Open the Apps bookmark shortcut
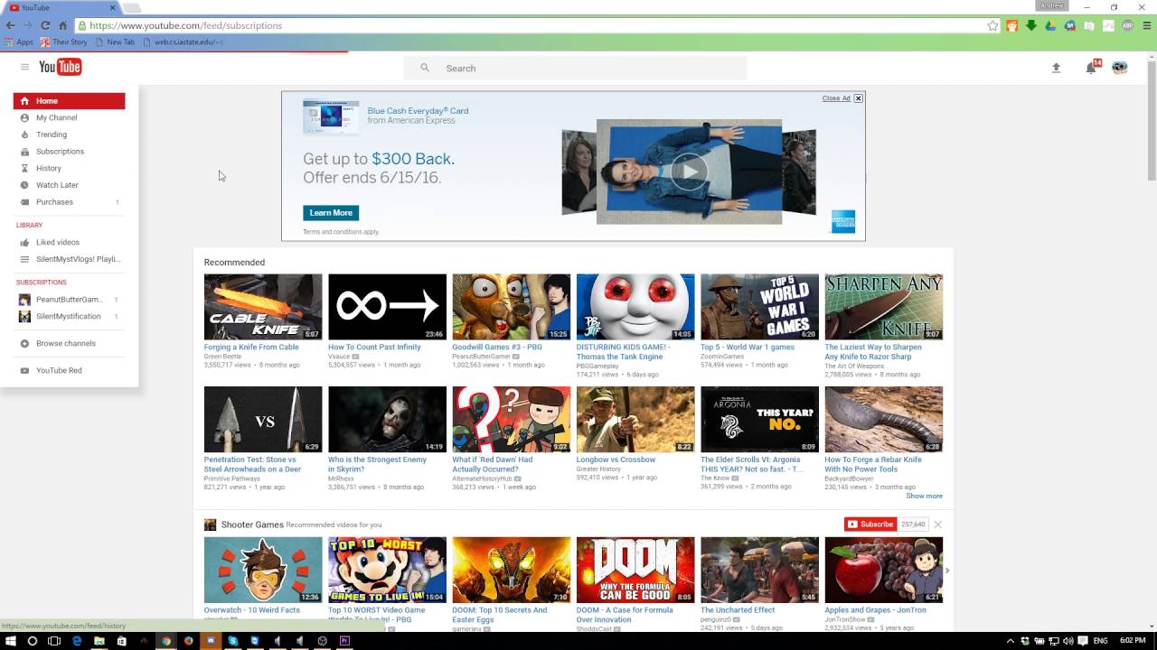1157x650 pixels. [18, 42]
